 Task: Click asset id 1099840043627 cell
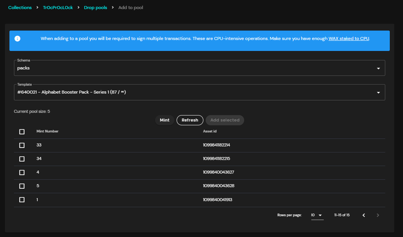218,172
